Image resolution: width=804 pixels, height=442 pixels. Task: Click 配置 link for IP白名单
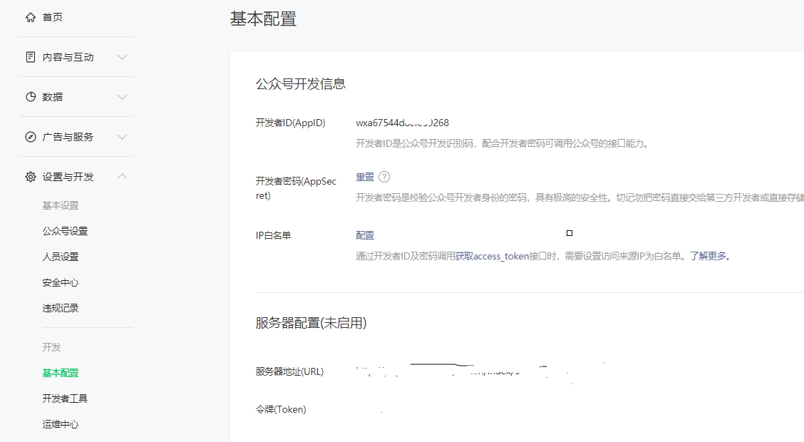click(x=365, y=235)
